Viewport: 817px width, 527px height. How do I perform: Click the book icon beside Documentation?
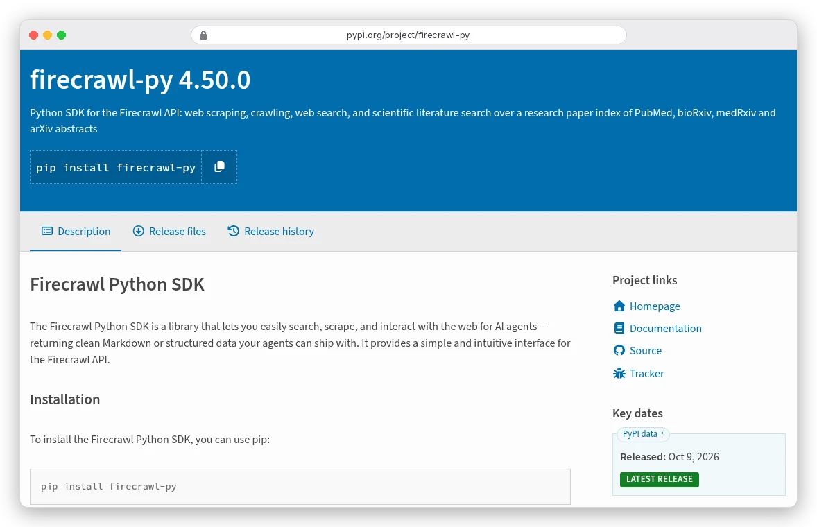(619, 328)
